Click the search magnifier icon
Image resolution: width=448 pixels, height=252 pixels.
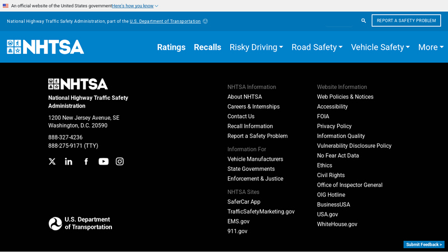[x=363, y=21]
